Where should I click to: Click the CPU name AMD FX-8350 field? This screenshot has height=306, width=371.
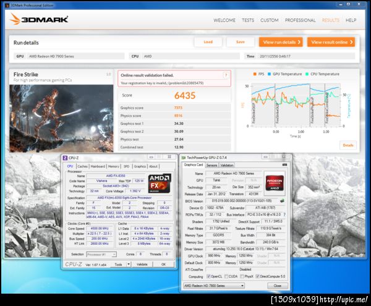coord(116,176)
